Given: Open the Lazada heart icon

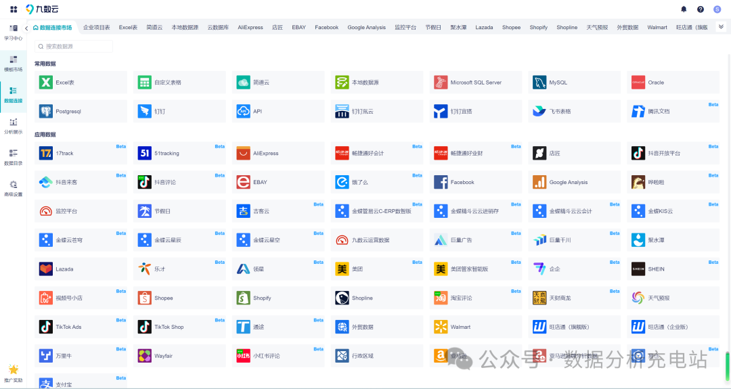Looking at the screenshot, I should coord(46,269).
